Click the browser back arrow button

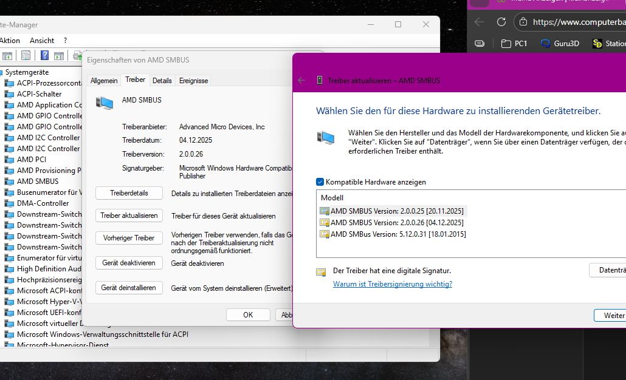(480, 22)
